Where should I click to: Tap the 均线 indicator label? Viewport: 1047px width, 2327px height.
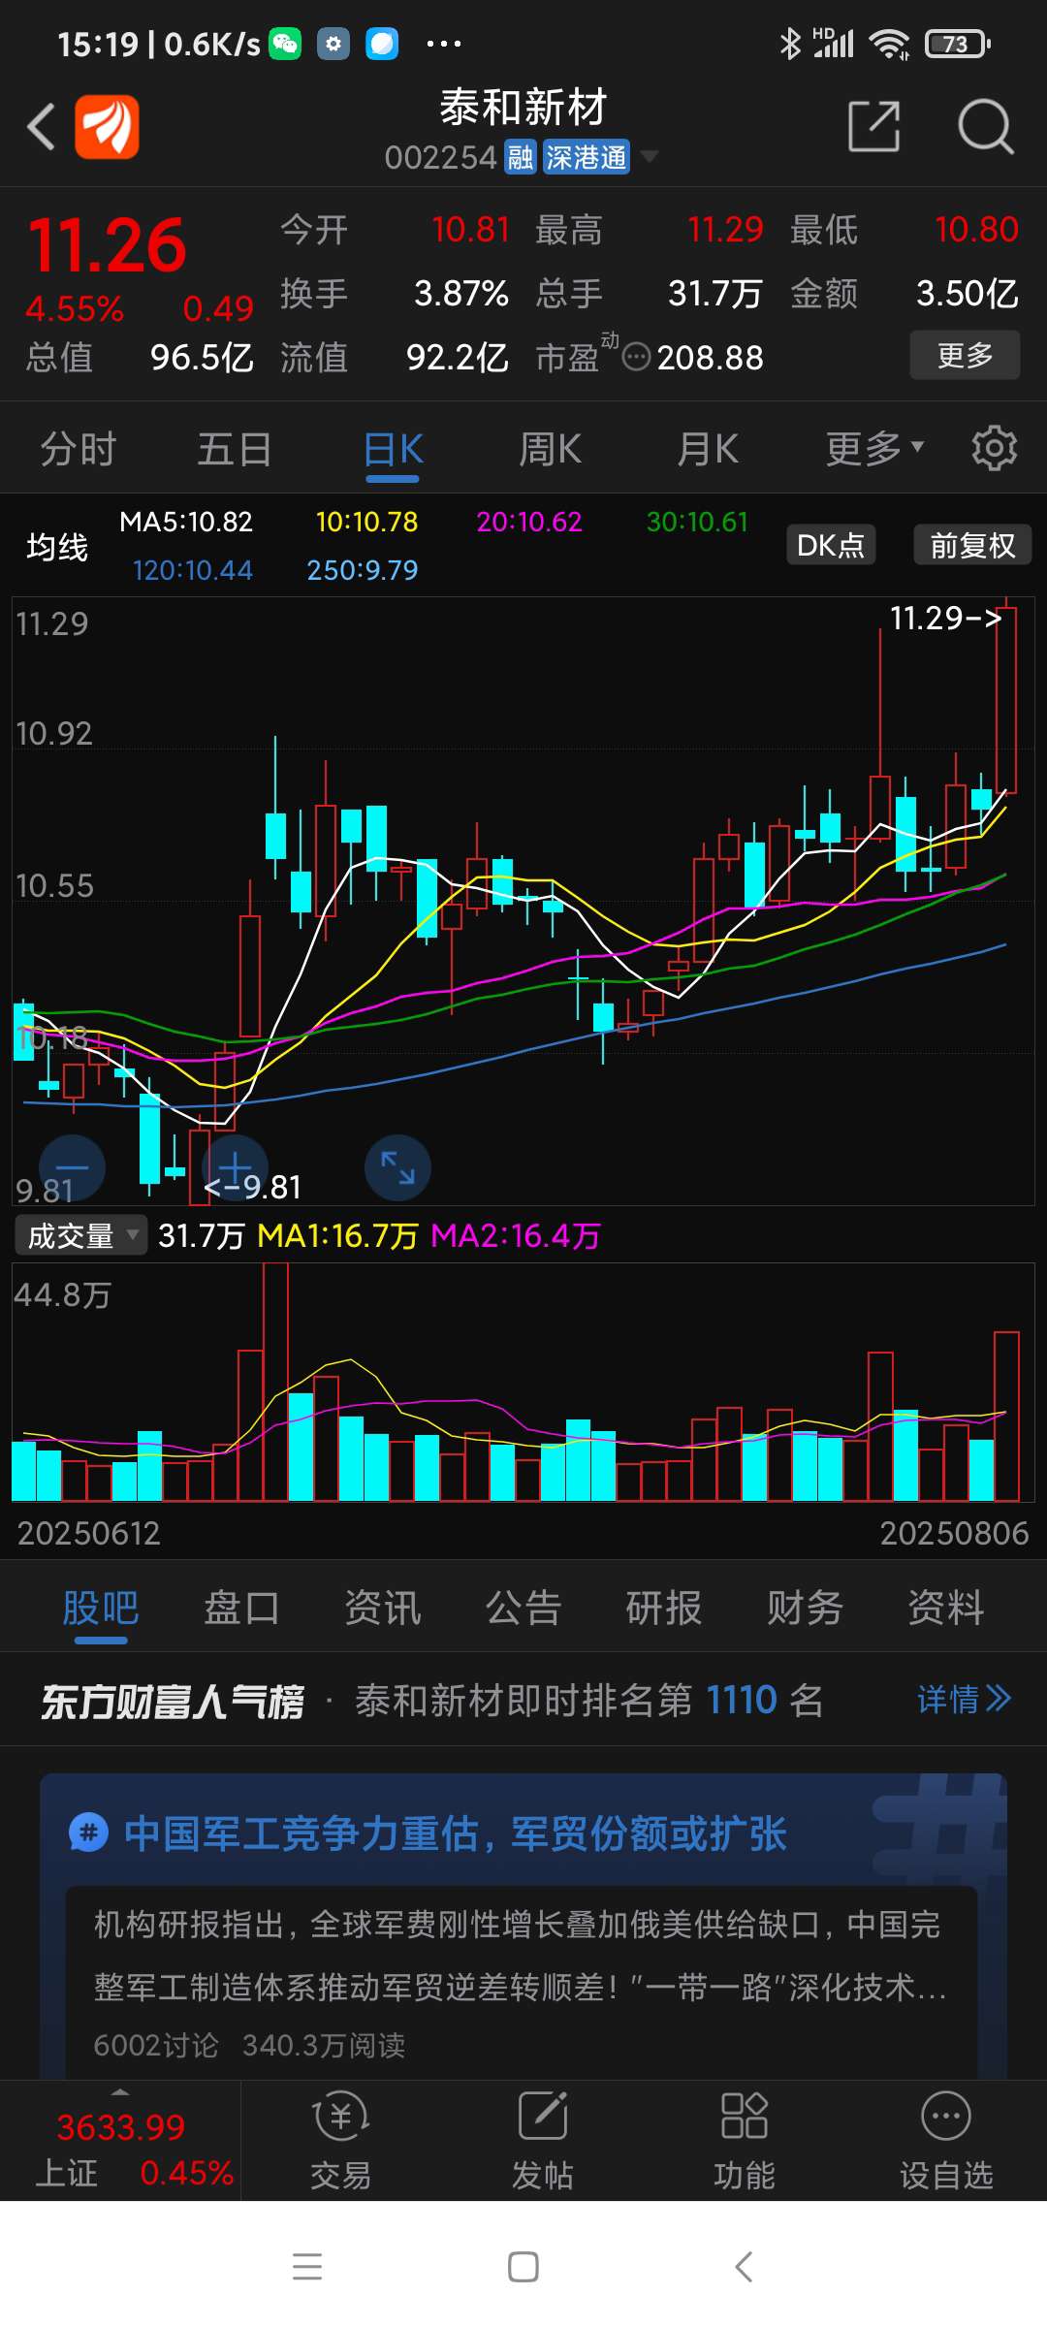click(x=57, y=547)
